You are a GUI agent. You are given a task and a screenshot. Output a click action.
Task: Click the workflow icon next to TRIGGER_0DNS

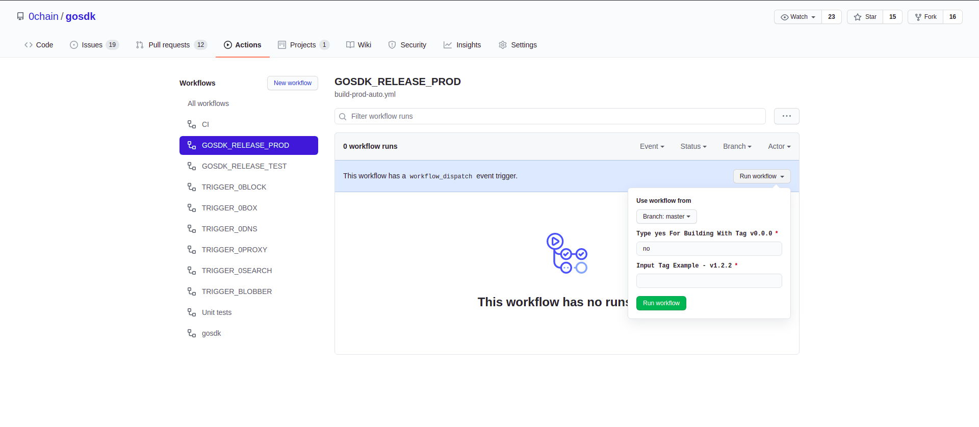point(192,229)
